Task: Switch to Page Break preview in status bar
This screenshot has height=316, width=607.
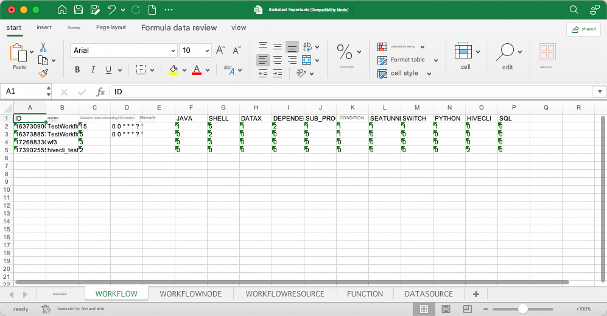Action: coord(467,309)
